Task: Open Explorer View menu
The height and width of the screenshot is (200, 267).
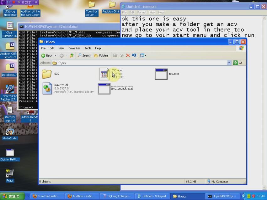Action: (x=61, y=48)
